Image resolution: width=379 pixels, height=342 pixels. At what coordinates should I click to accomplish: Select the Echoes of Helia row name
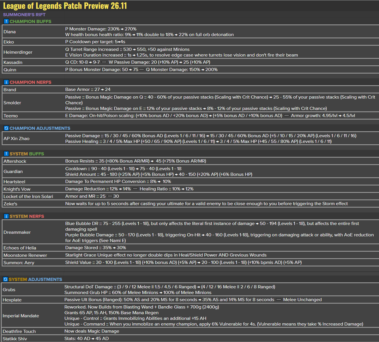point(20,248)
